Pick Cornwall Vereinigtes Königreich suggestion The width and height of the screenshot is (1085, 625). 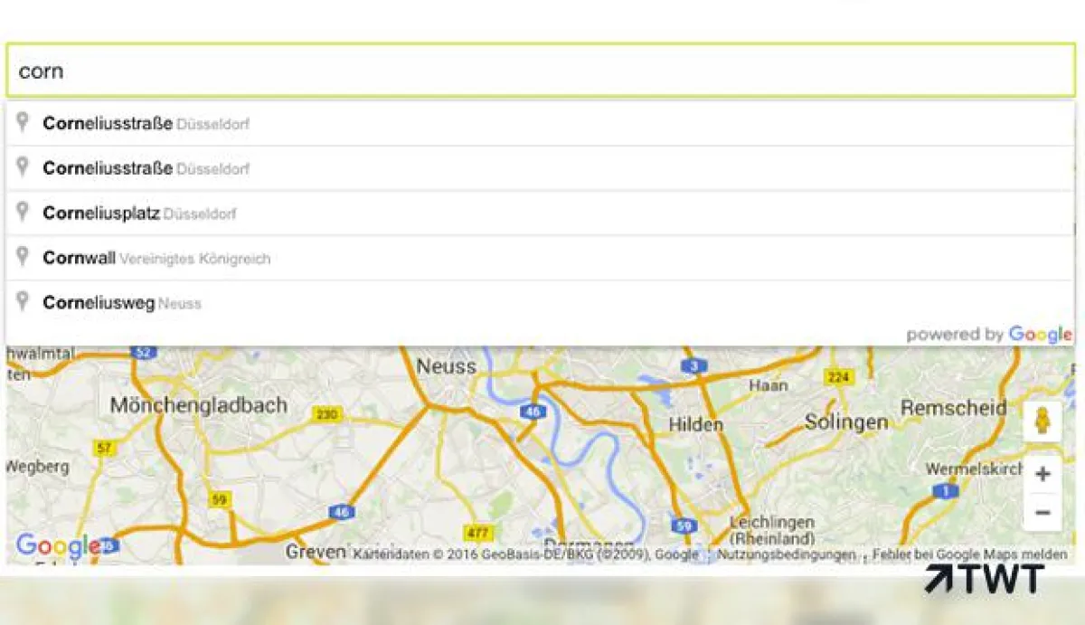coord(540,258)
